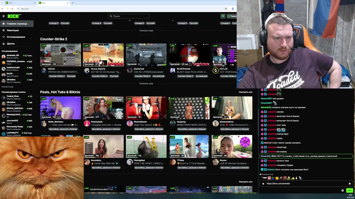The image size is (355, 199).
Task: Close the first Kick browser tab
Action: (35, 3)
